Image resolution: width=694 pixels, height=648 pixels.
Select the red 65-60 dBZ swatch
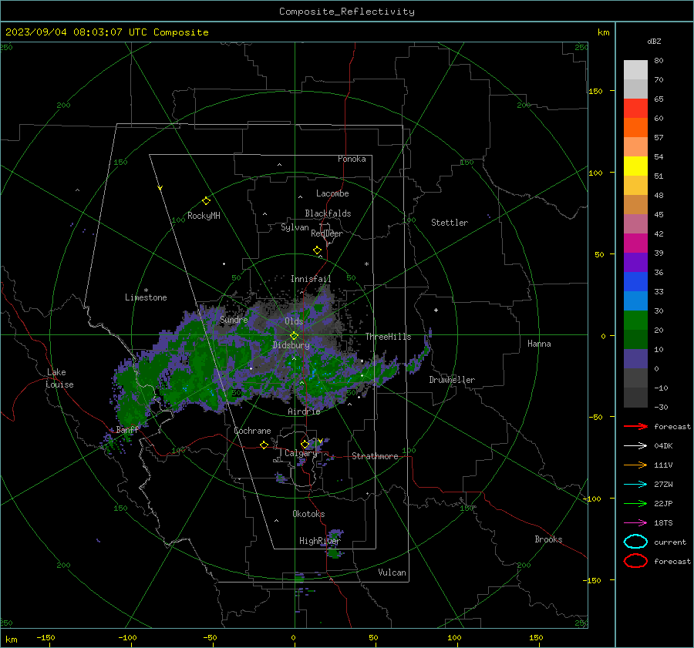click(635, 109)
